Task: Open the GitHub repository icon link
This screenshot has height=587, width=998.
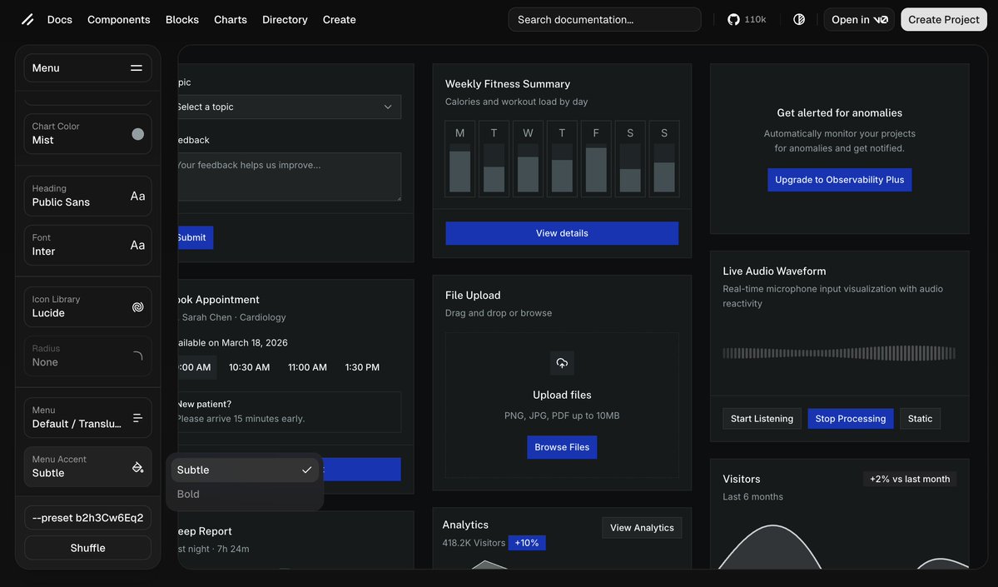Action: point(733,20)
